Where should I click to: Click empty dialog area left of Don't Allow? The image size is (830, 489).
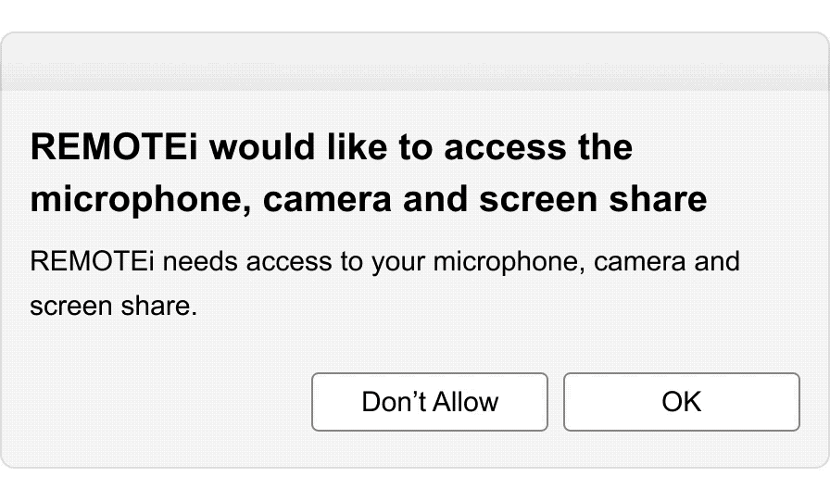[x=167, y=402]
